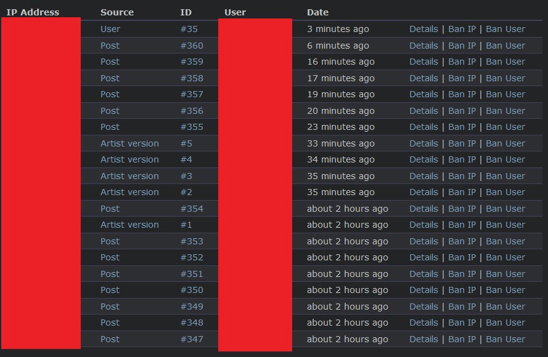Ban IP for Post #357 row
Viewport: 548px width, 357px height.
tap(462, 94)
